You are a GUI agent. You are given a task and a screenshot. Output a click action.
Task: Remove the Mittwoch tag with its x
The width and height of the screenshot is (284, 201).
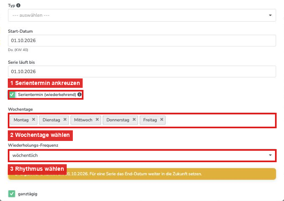[x=97, y=119]
